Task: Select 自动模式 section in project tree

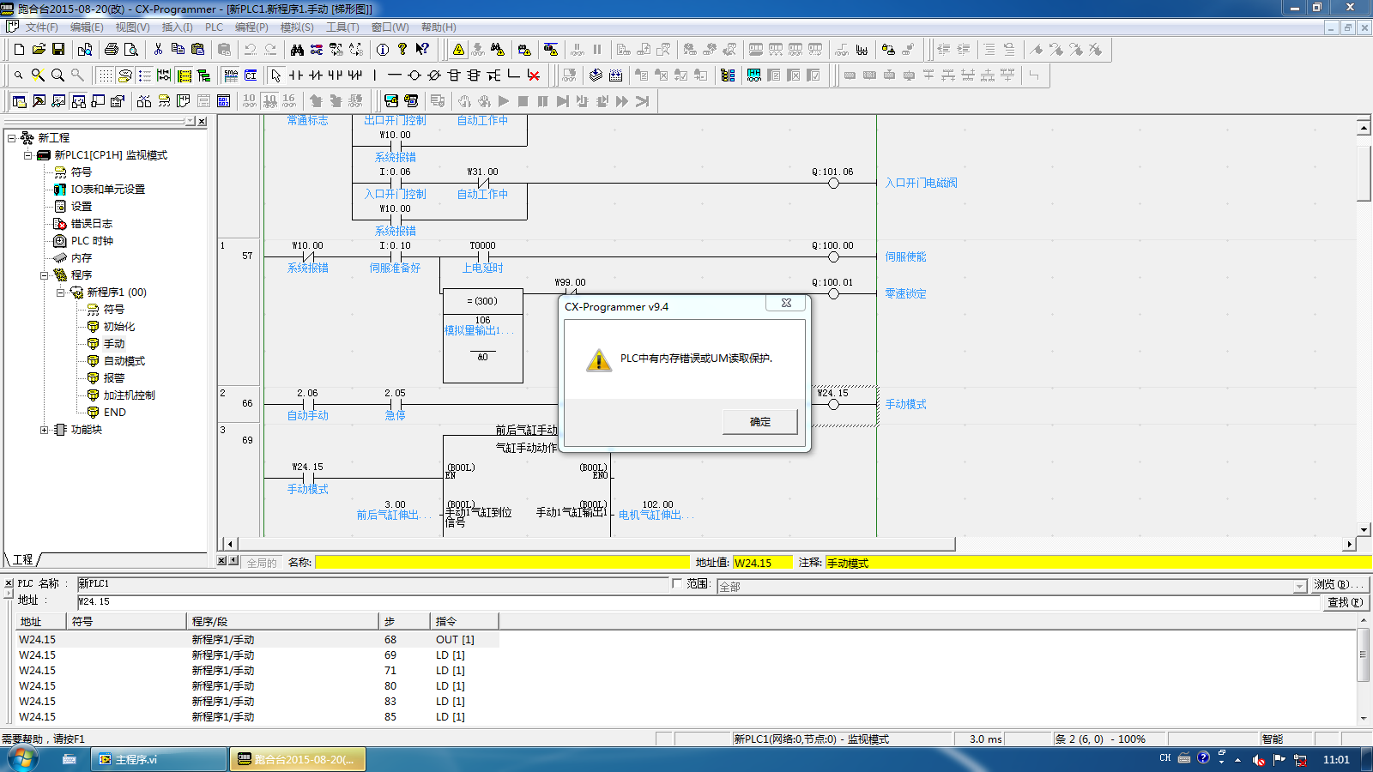Action: click(x=124, y=361)
